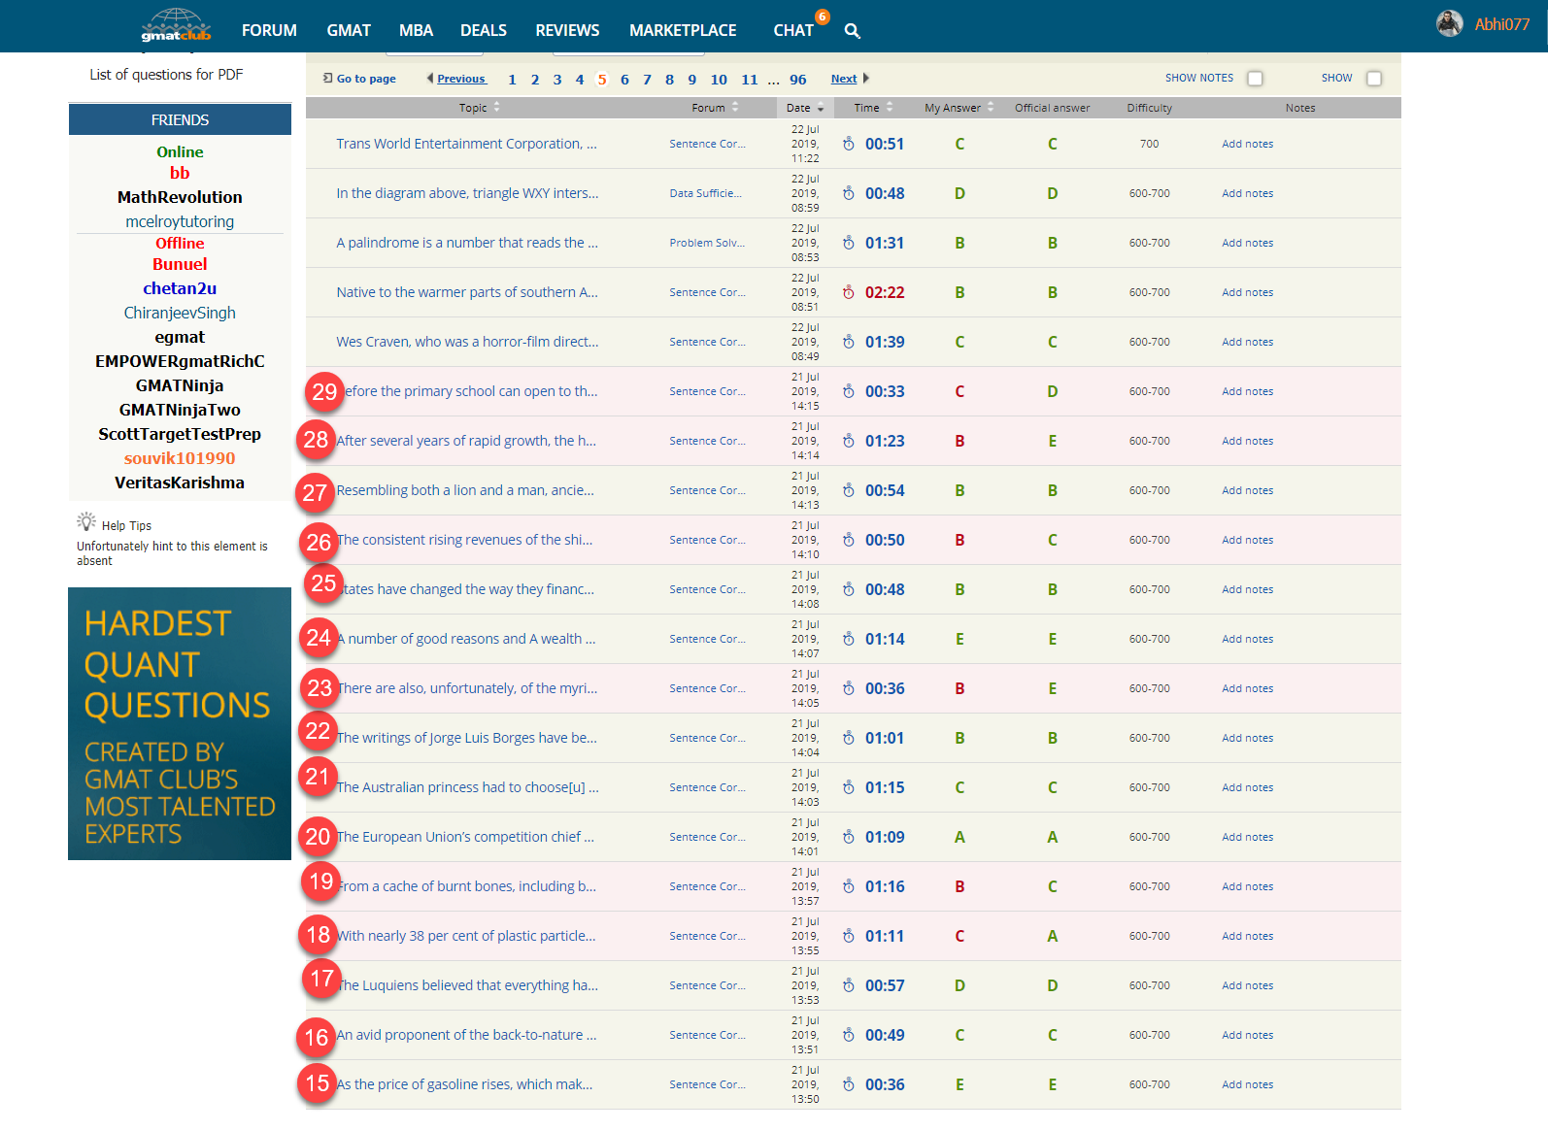The height and width of the screenshot is (1131, 1548).
Task: Click the chat notification badge
Action: pyautogui.click(x=823, y=17)
